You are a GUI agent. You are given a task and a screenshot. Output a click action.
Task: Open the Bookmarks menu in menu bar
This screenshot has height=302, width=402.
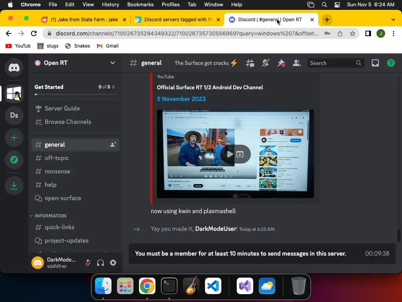pyautogui.click(x=140, y=4)
